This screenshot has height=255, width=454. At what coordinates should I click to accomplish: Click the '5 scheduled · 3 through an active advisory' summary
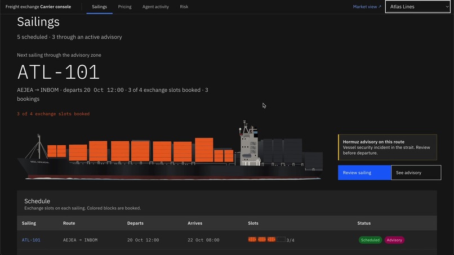coord(69,37)
